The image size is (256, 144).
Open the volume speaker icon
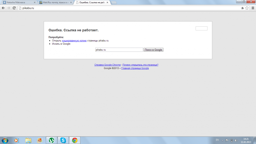click(236, 140)
